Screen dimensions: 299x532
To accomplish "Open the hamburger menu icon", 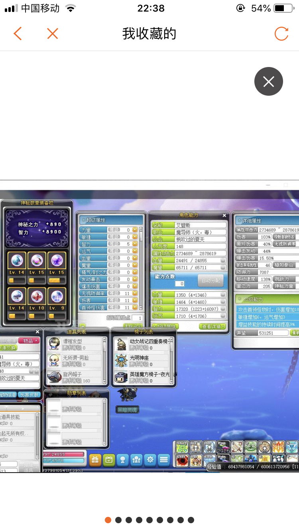I will (164, 460).
